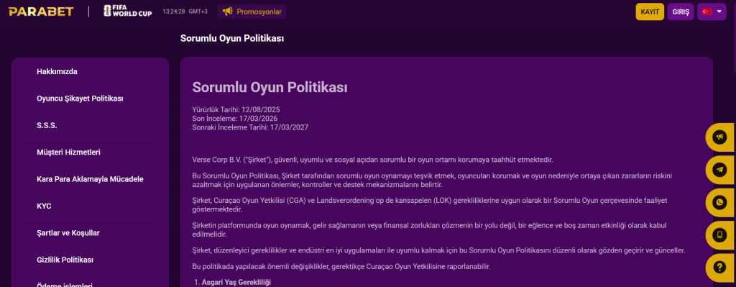This screenshot has height=287, width=736.
Task: Click the Promosyonlar megaphone icon
Action: [x=227, y=12]
